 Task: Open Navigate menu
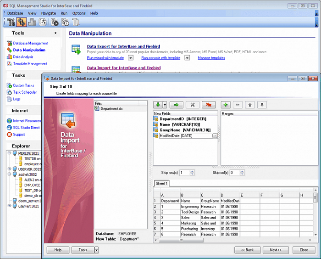click(x=49, y=13)
